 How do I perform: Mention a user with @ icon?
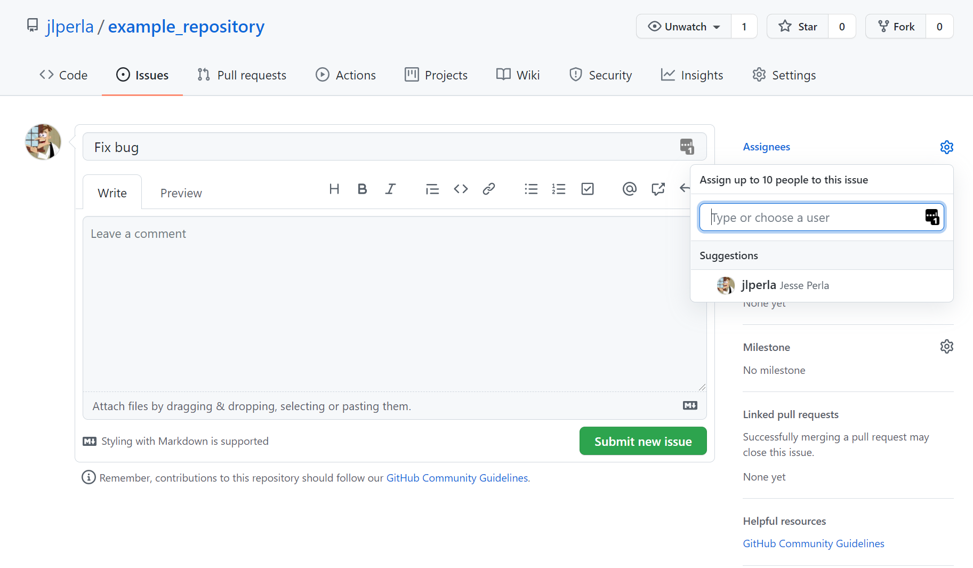coord(629,189)
